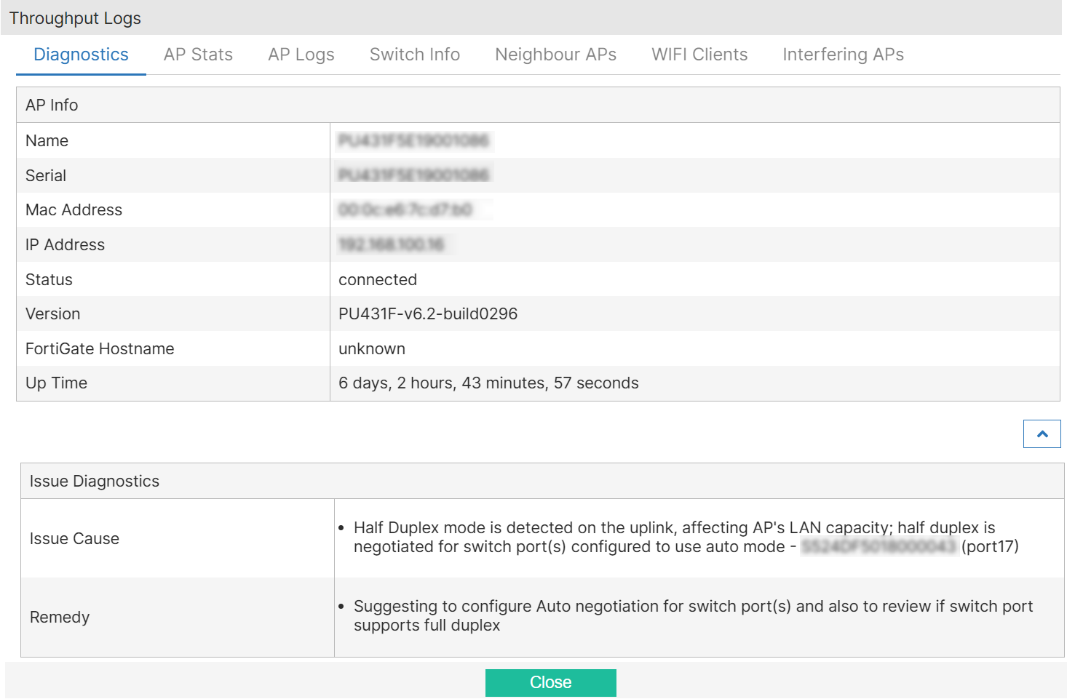This screenshot has height=699, width=1067.
Task: Select the Switch Info tab
Action: 414,55
